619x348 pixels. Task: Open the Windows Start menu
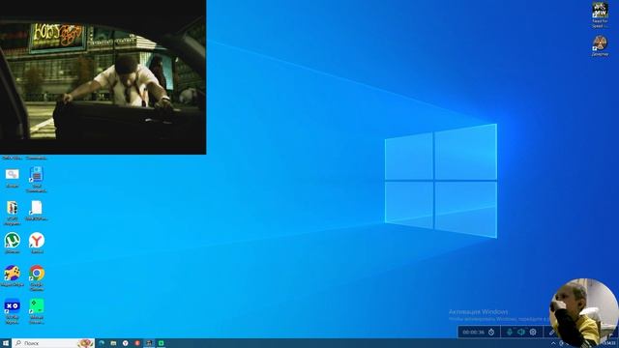click(6, 343)
